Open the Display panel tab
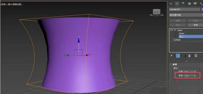203x94 pixels. 195,4
